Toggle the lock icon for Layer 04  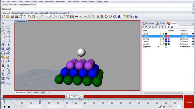[163, 44]
